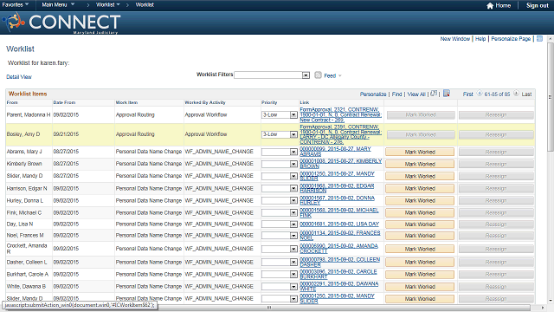This screenshot has width=554, height=312.
Task: Open the Help link
Action: pos(480,39)
